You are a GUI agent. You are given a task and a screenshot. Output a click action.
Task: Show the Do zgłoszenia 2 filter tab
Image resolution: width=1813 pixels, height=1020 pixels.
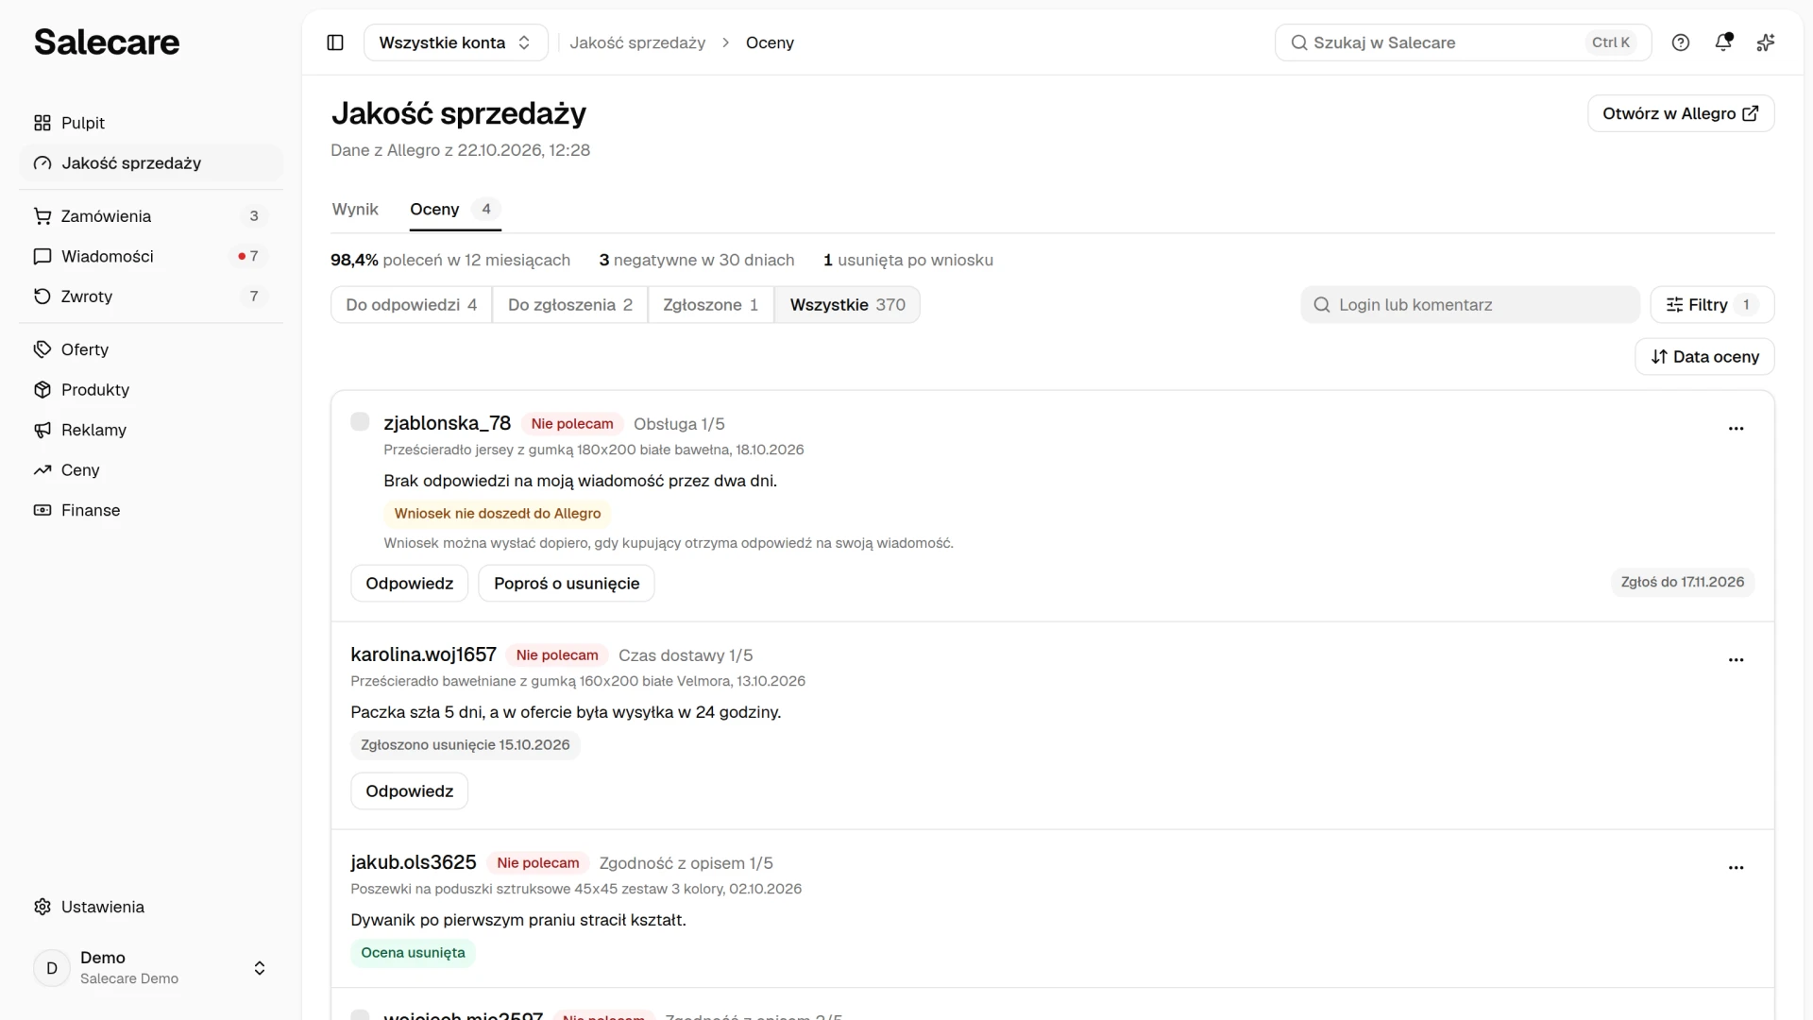click(x=570, y=305)
